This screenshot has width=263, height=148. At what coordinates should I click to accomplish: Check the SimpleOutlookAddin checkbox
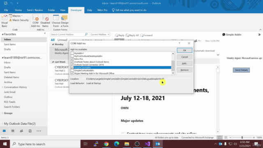[72, 70]
